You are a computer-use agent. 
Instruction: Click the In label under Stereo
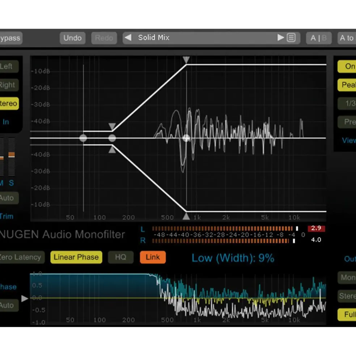coord(6,122)
